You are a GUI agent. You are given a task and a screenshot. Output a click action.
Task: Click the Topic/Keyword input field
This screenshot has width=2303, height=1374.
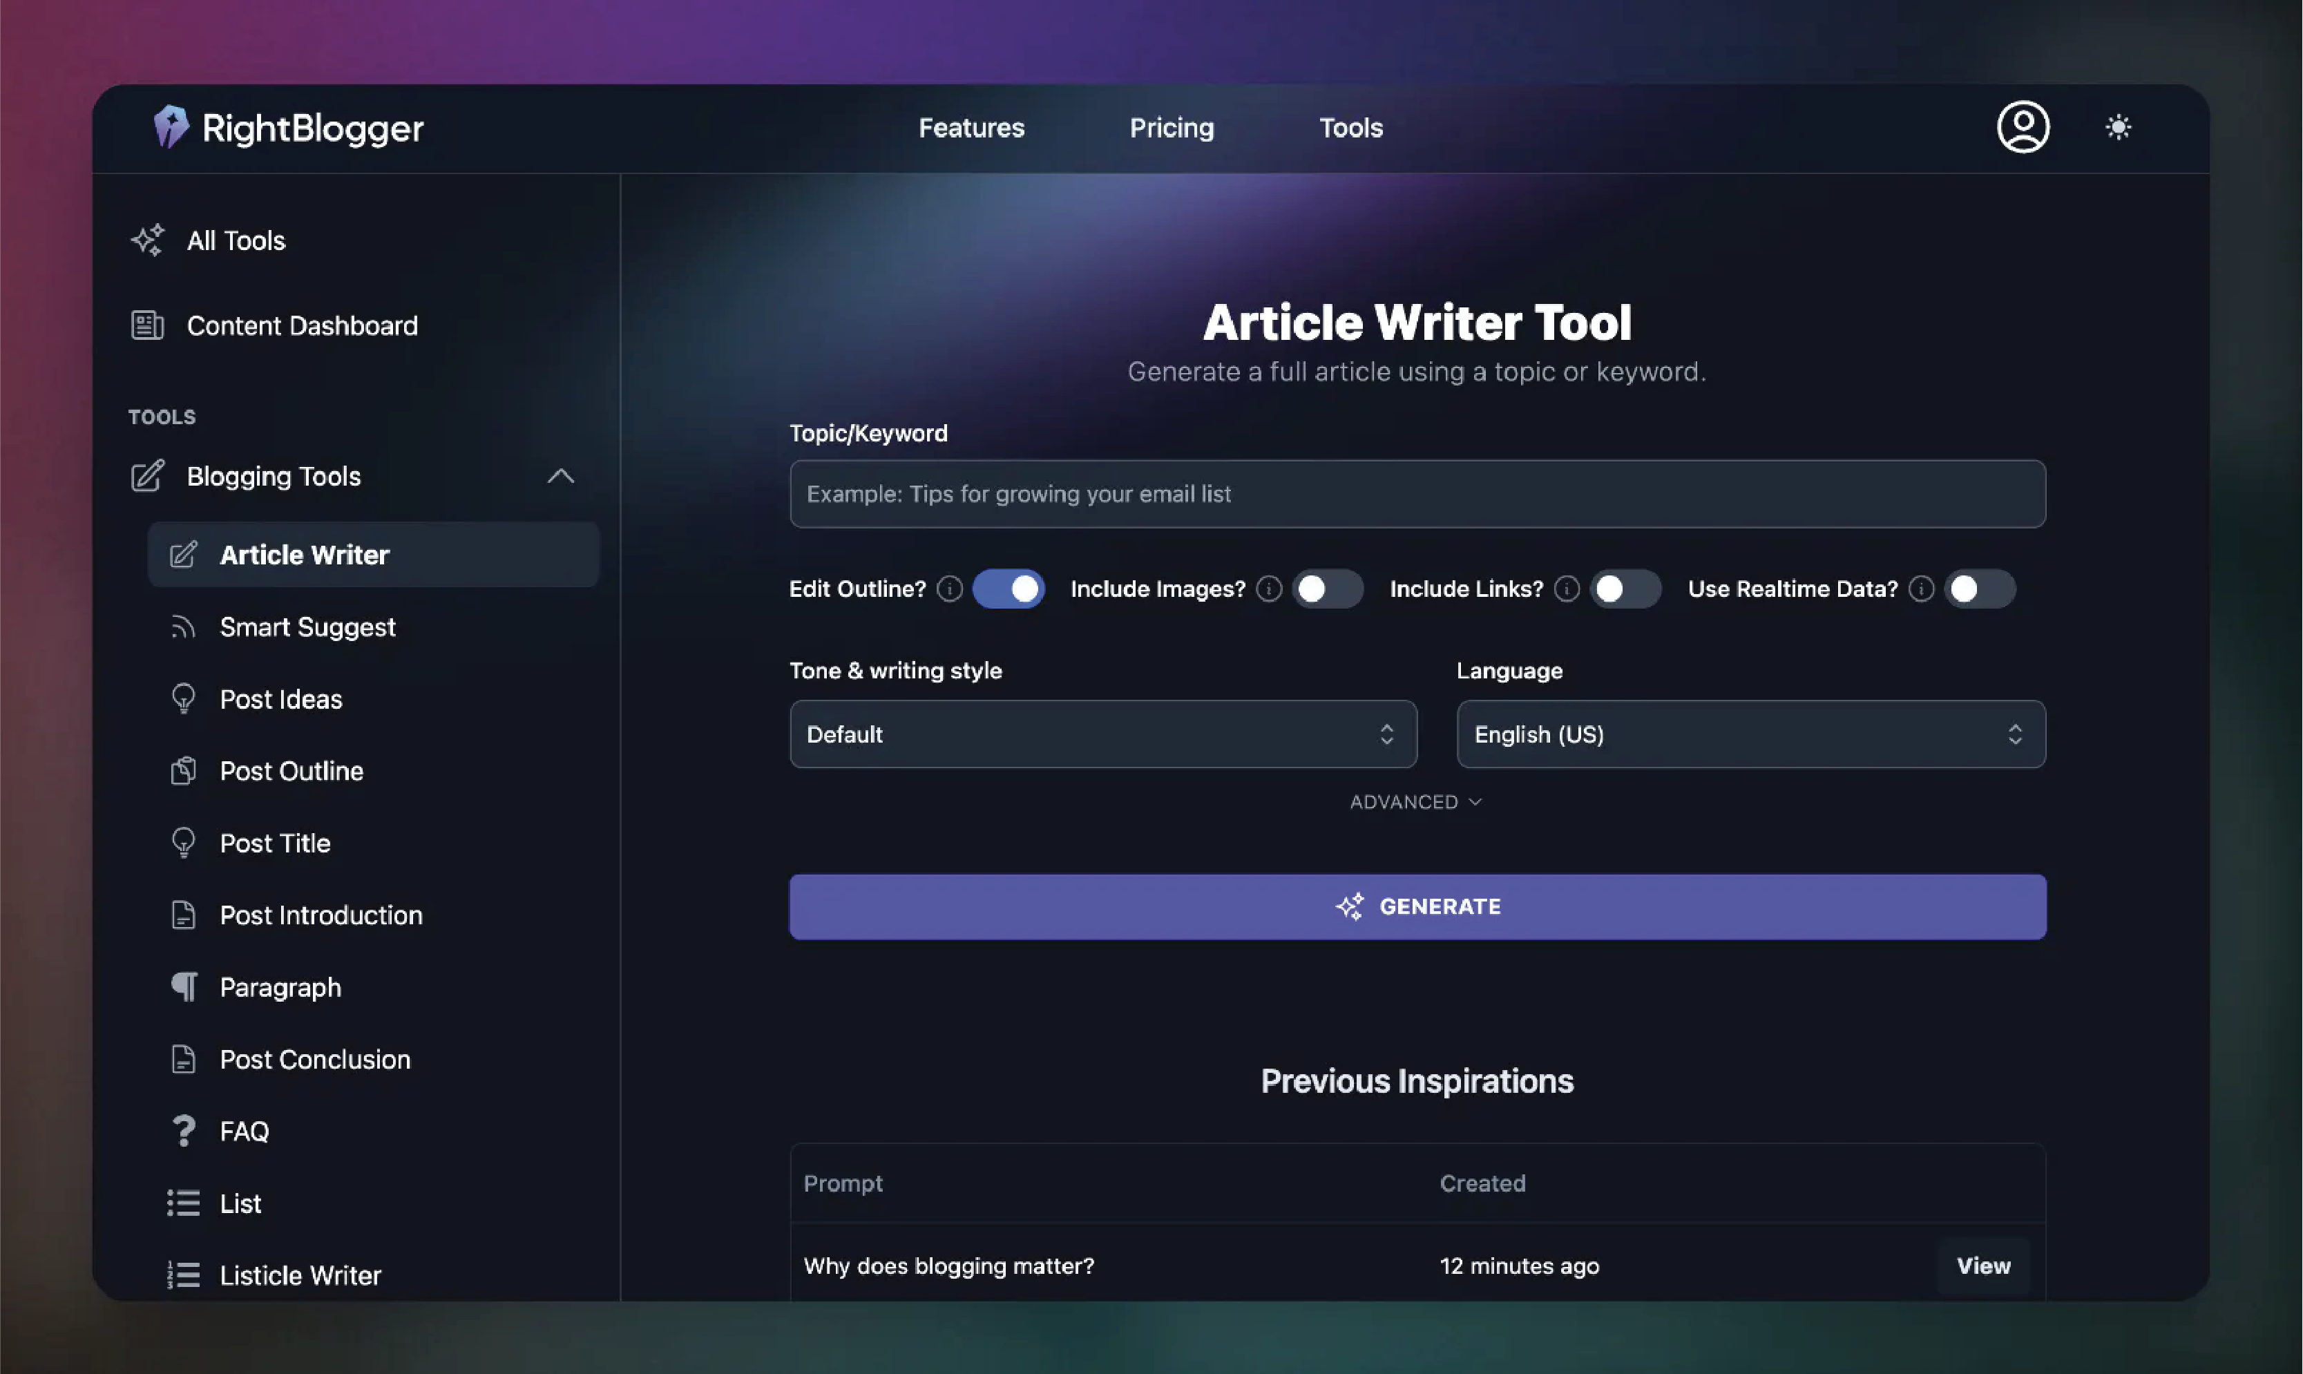coord(1416,493)
